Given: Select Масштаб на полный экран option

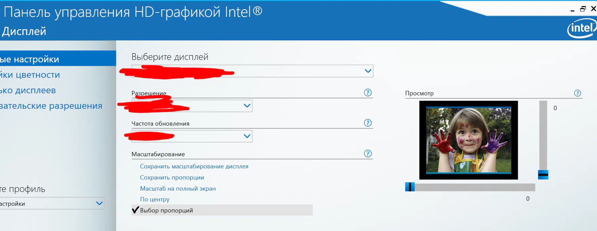Looking at the screenshot, I should coord(178,189).
